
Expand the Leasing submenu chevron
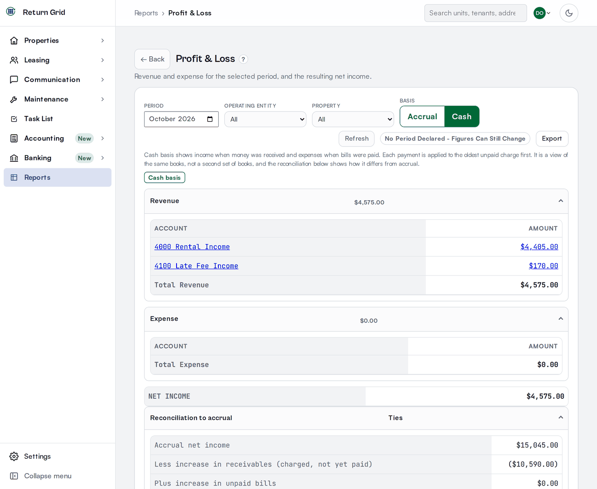[102, 60]
